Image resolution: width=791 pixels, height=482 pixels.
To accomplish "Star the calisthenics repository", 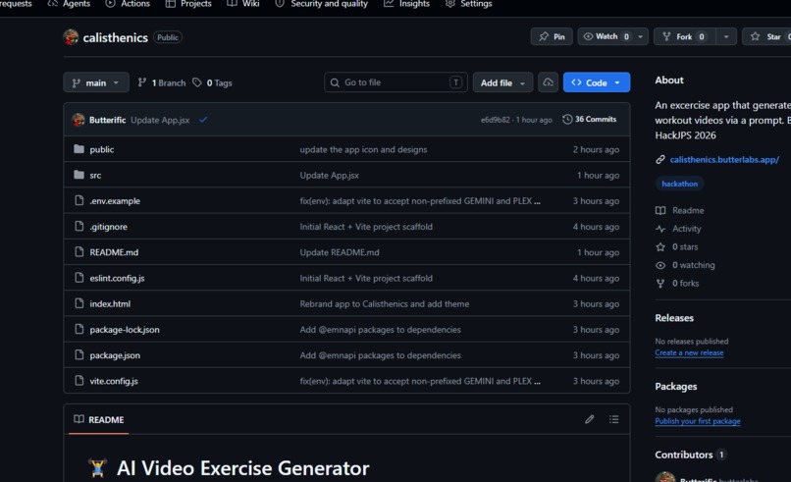I will [x=766, y=36].
